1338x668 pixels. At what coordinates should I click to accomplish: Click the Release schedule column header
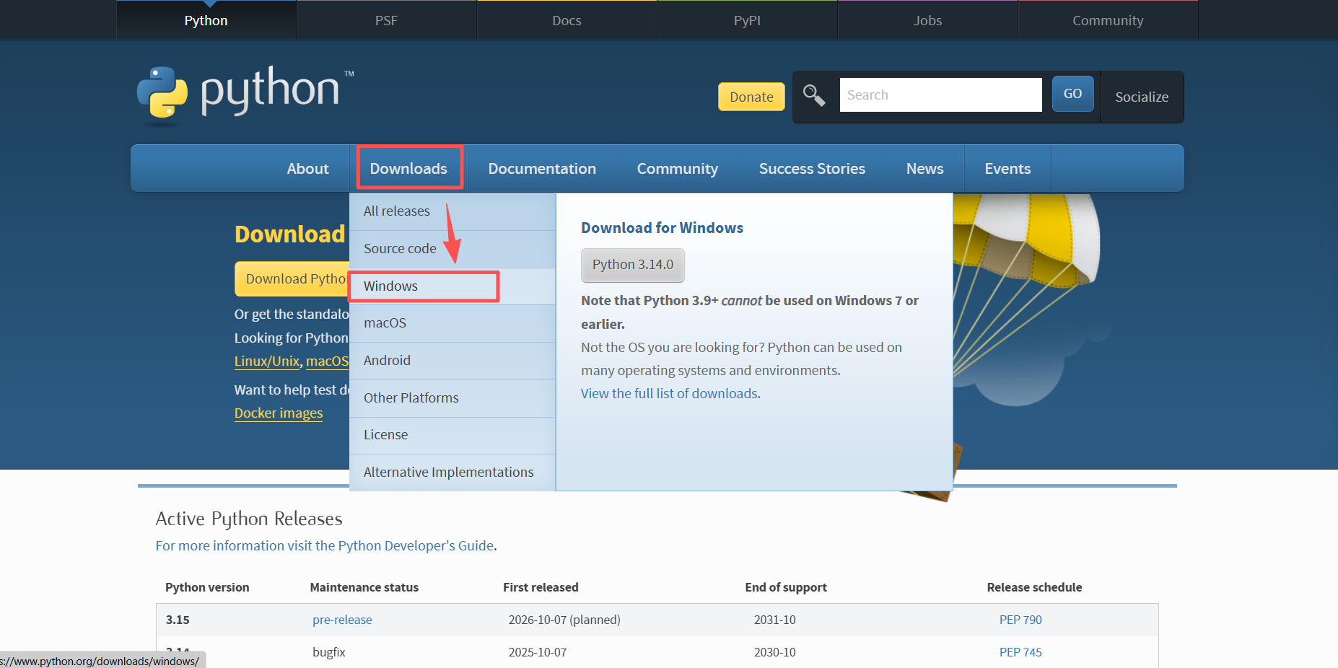[1034, 587]
